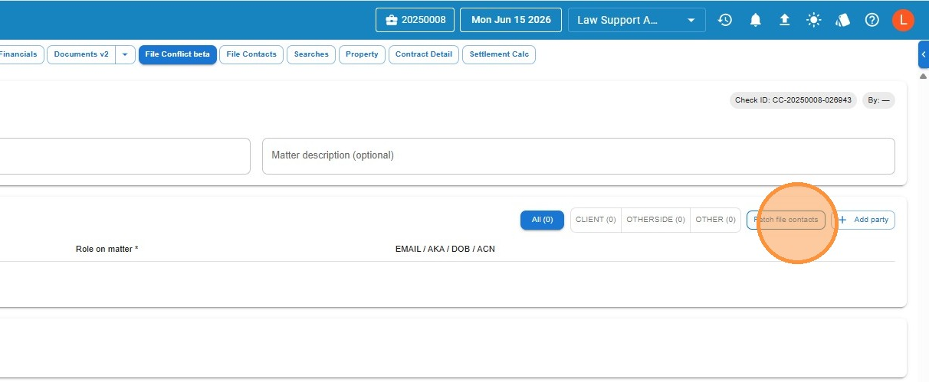Click the Check ID CC-20250008-026943 chip
Image resolution: width=929 pixels, height=382 pixels.
tap(793, 100)
